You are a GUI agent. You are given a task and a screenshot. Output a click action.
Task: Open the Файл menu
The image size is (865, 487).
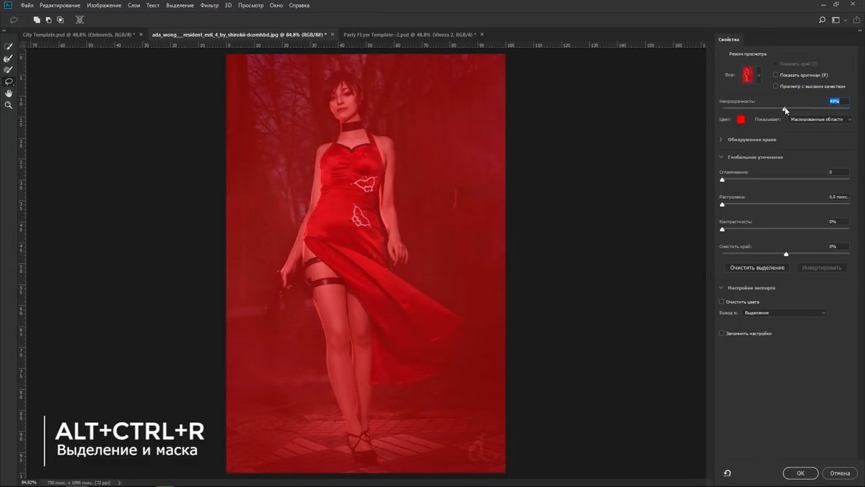point(27,5)
